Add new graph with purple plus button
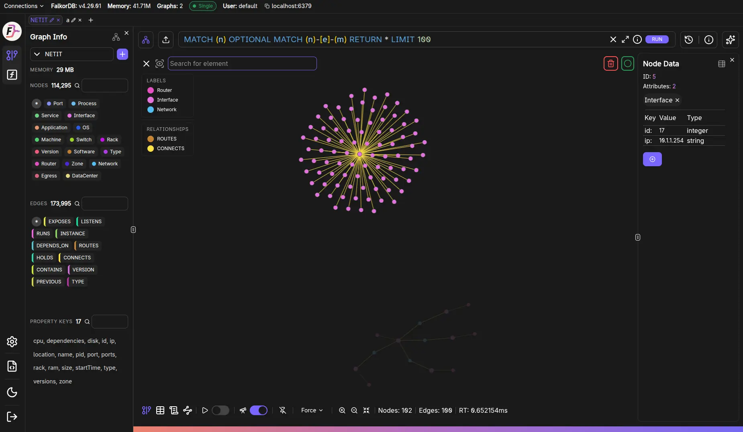Viewport: 743px width, 432px height. click(122, 54)
